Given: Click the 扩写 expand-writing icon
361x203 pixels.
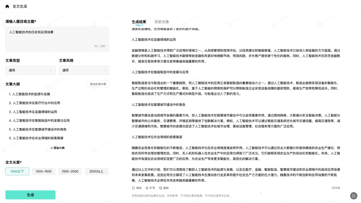Looking at the screenshot, I should click(147, 188).
